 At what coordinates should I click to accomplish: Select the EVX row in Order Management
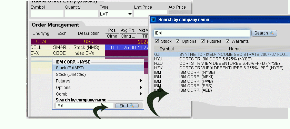pyautogui.click(x=90, y=53)
